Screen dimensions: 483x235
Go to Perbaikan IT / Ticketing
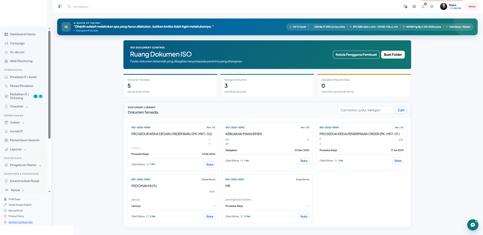19,96
